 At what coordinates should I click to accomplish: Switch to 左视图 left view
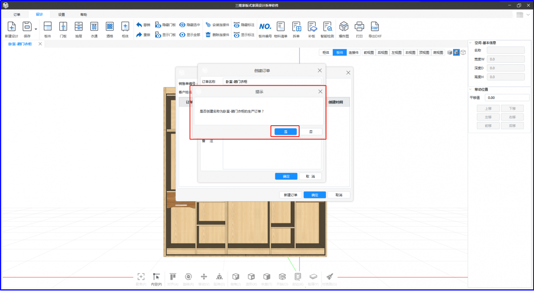tap(396, 53)
